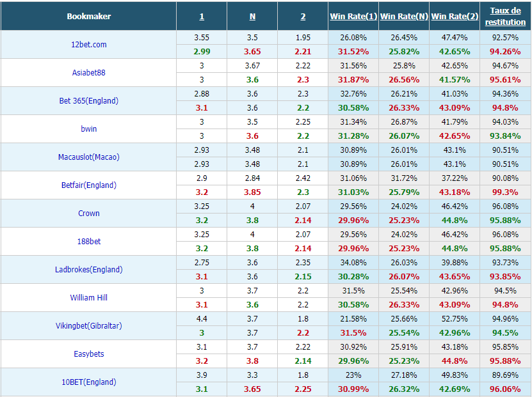Image resolution: width=532 pixels, height=397 pixels.
Task: Select 10BET draw odds 3.3
Action: [252, 375]
